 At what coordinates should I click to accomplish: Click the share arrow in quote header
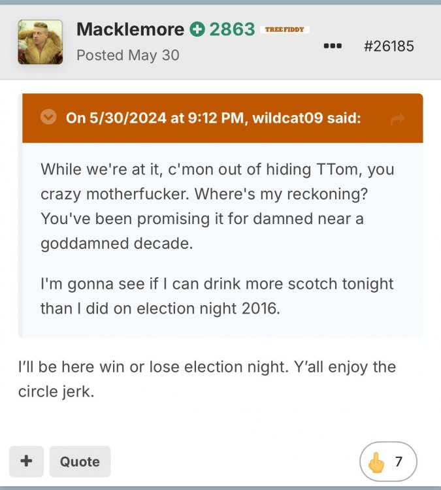click(397, 119)
